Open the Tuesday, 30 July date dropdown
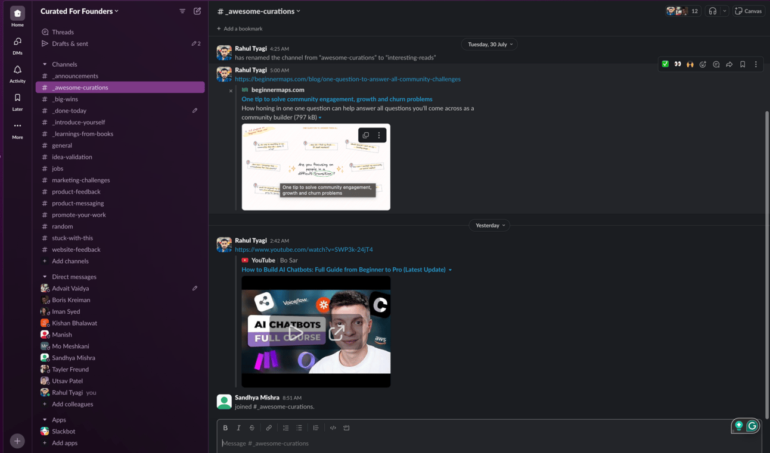This screenshot has width=770, height=453. [490, 44]
